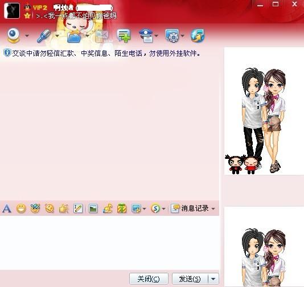Viewport: 304px width, 287px height.
Task: Expand the webcam video options arrow
Action: (x=27, y=36)
